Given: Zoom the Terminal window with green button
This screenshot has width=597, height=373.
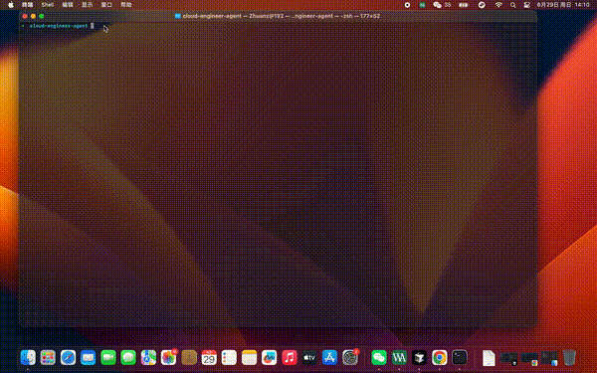Looking at the screenshot, I should [x=42, y=16].
